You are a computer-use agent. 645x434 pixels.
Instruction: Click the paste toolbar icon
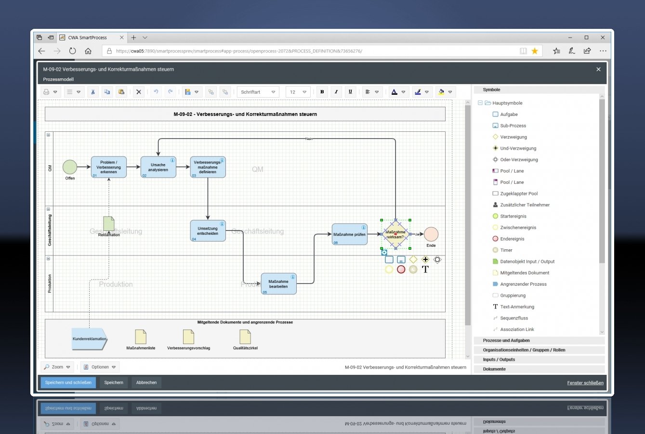coord(121,91)
